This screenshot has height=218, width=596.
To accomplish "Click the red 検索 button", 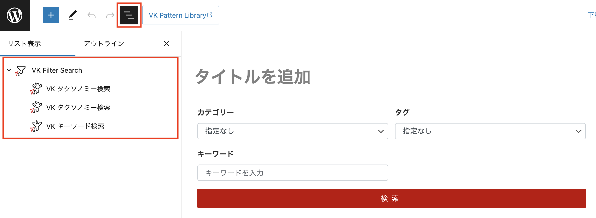I will [x=392, y=198].
